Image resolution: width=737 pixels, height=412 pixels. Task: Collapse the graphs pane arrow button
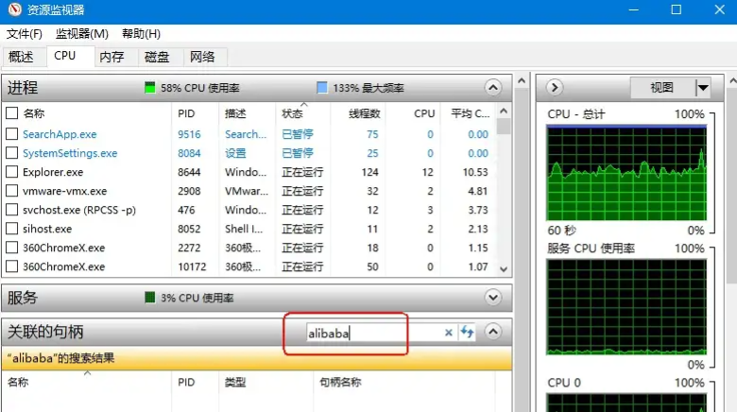(x=555, y=88)
